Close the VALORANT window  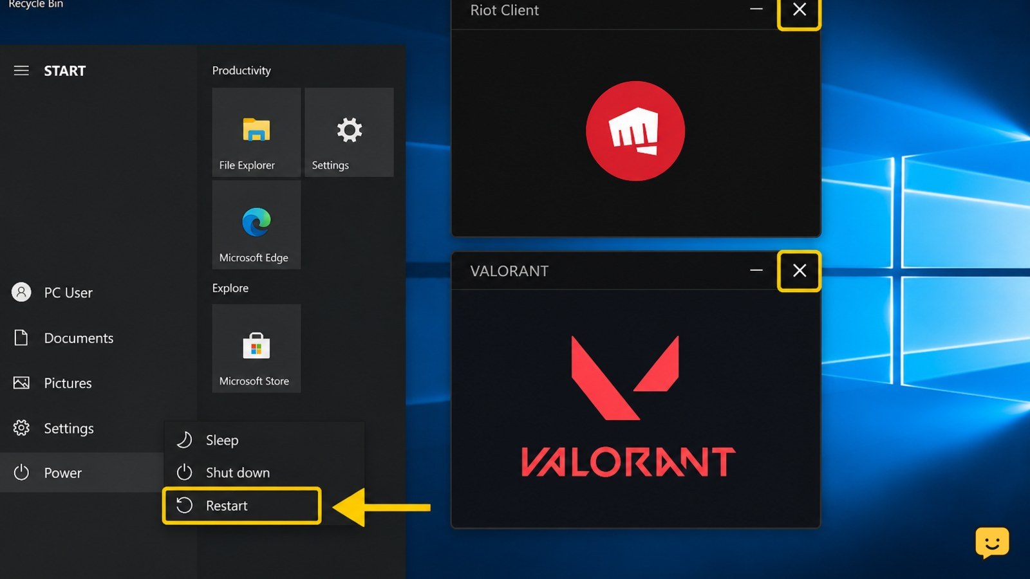[799, 271]
